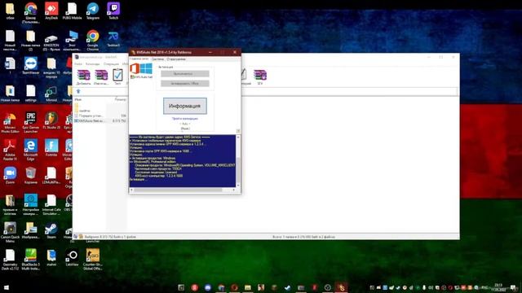Click the = Auto = mode label

click(185, 124)
